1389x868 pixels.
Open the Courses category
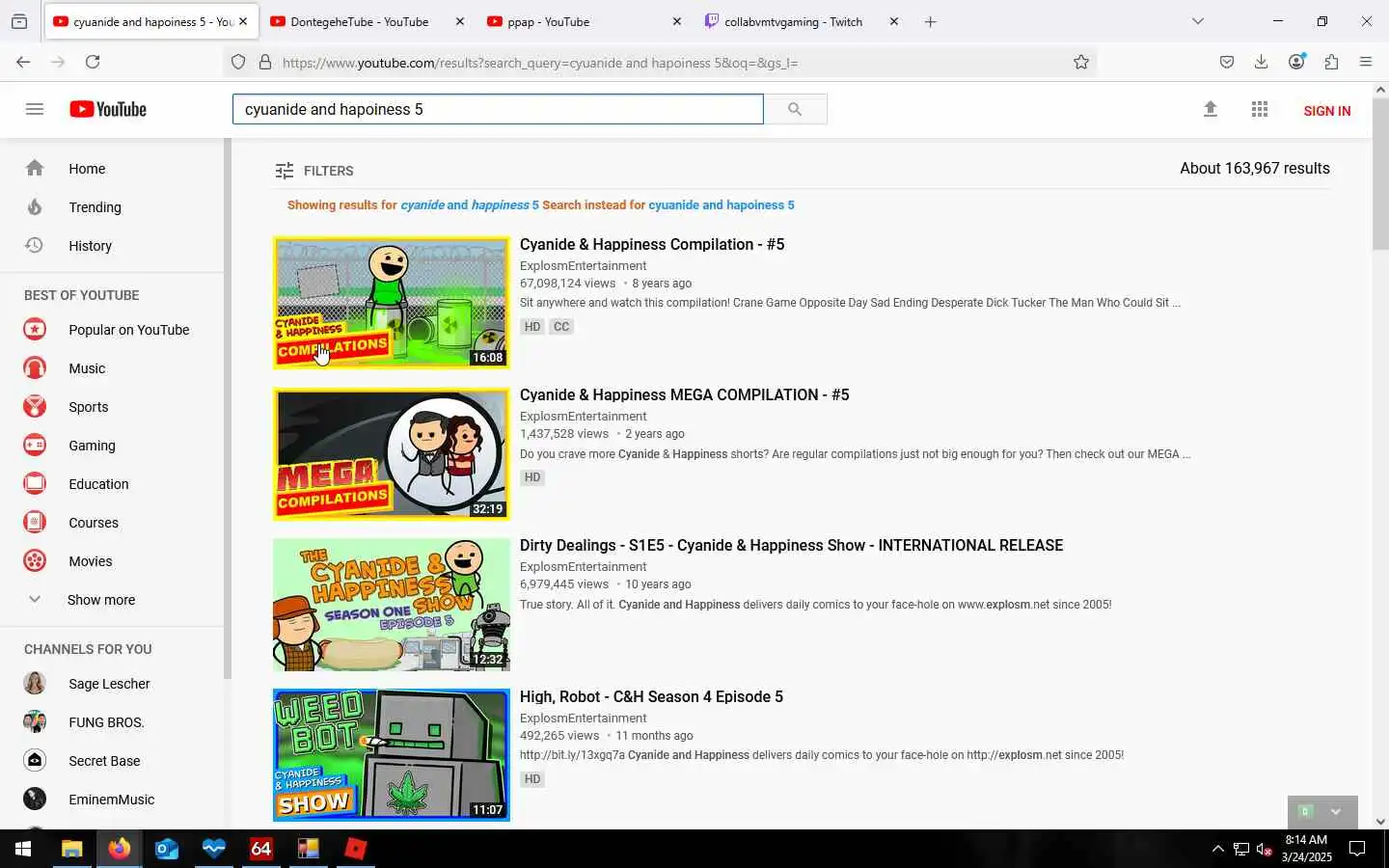(94, 523)
